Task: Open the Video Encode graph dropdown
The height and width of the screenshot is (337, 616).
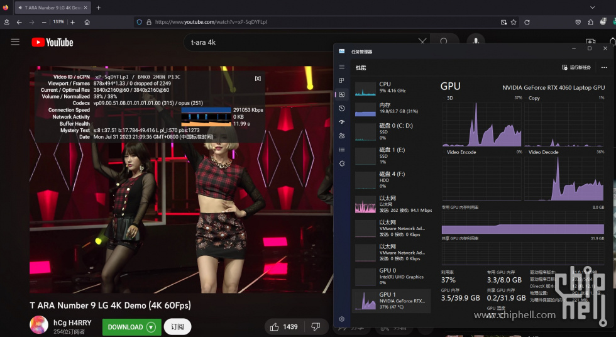Action: (x=460, y=152)
